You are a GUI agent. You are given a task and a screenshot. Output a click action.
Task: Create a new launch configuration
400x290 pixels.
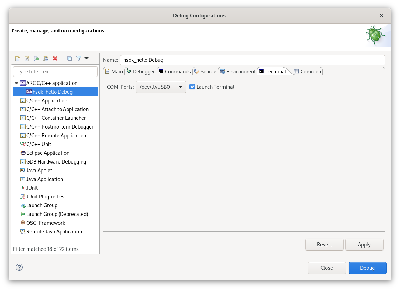click(17, 58)
